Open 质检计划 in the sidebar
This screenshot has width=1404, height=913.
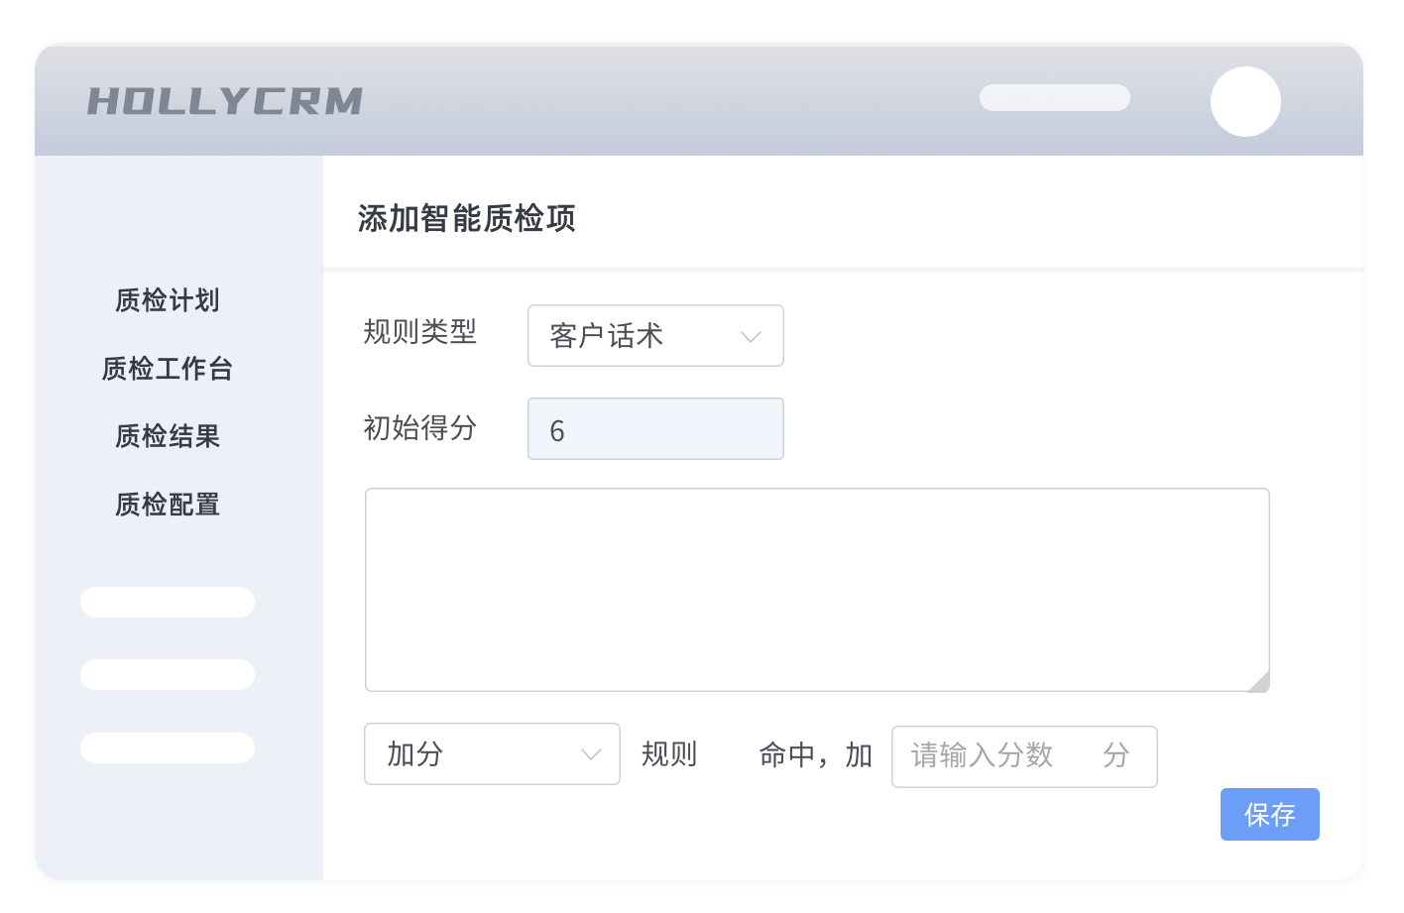(168, 300)
